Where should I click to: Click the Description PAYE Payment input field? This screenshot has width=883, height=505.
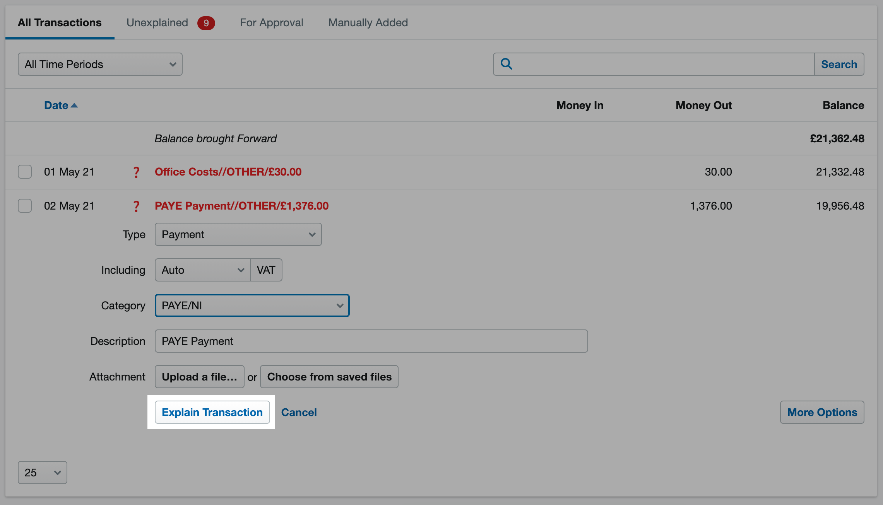point(371,341)
